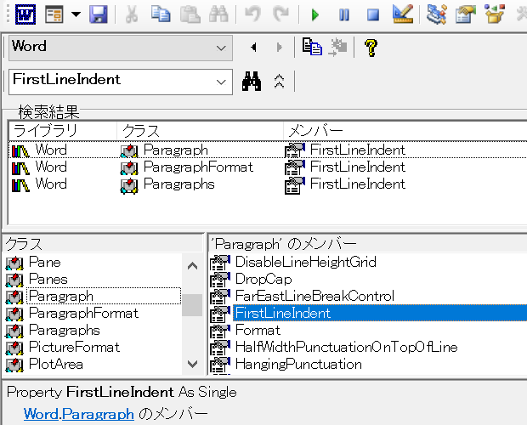The height and width of the screenshot is (425, 527).
Task: Select the Format member
Action: [x=258, y=331]
